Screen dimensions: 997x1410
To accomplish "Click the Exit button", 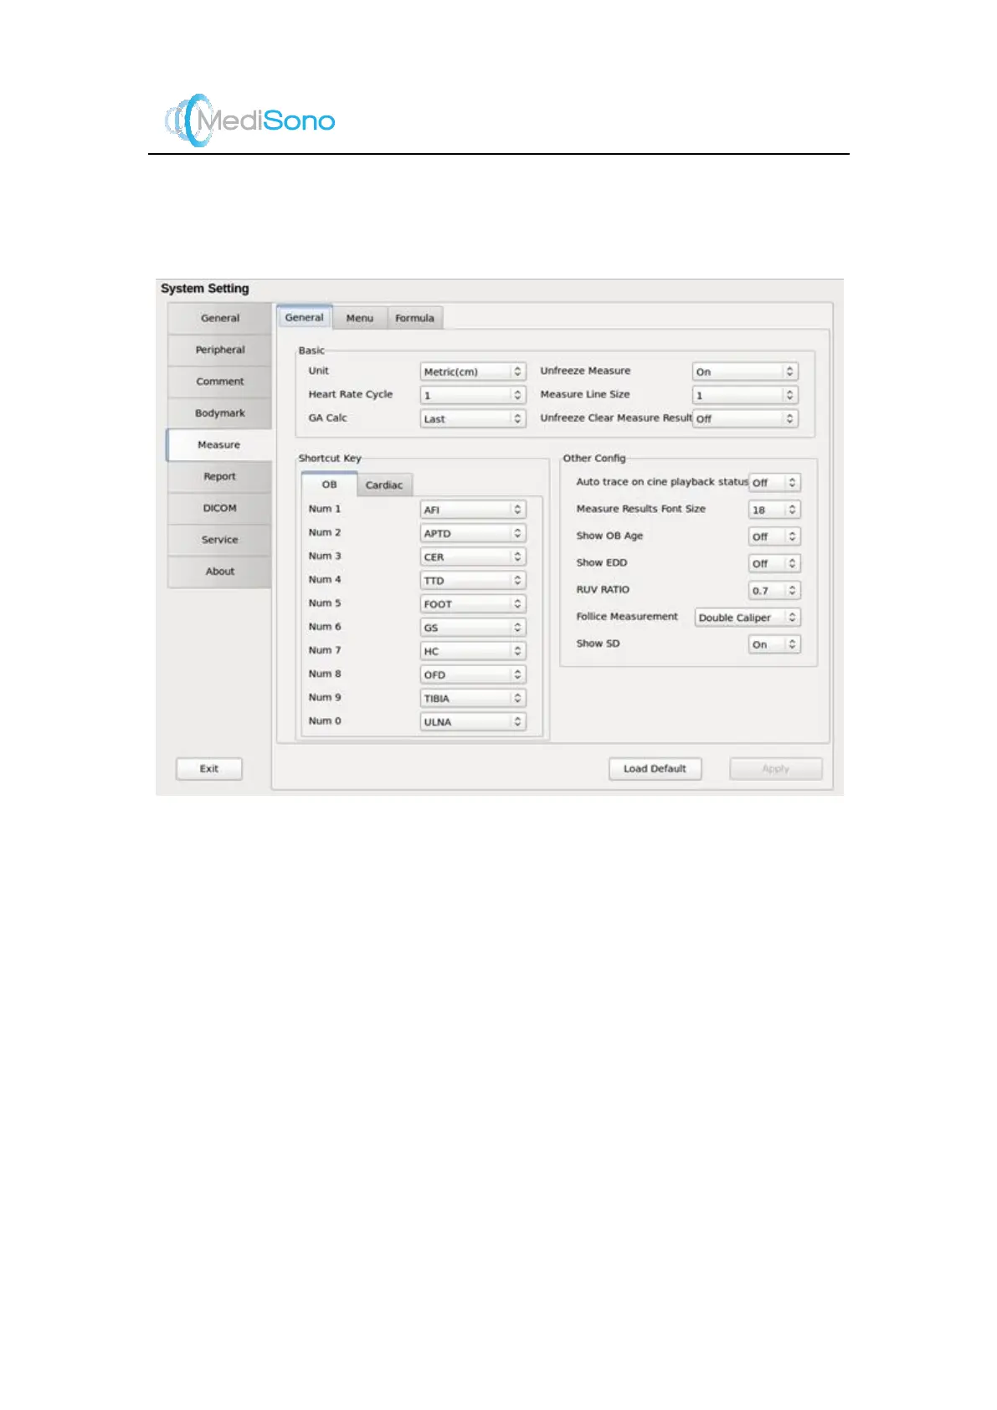I will click(209, 768).
